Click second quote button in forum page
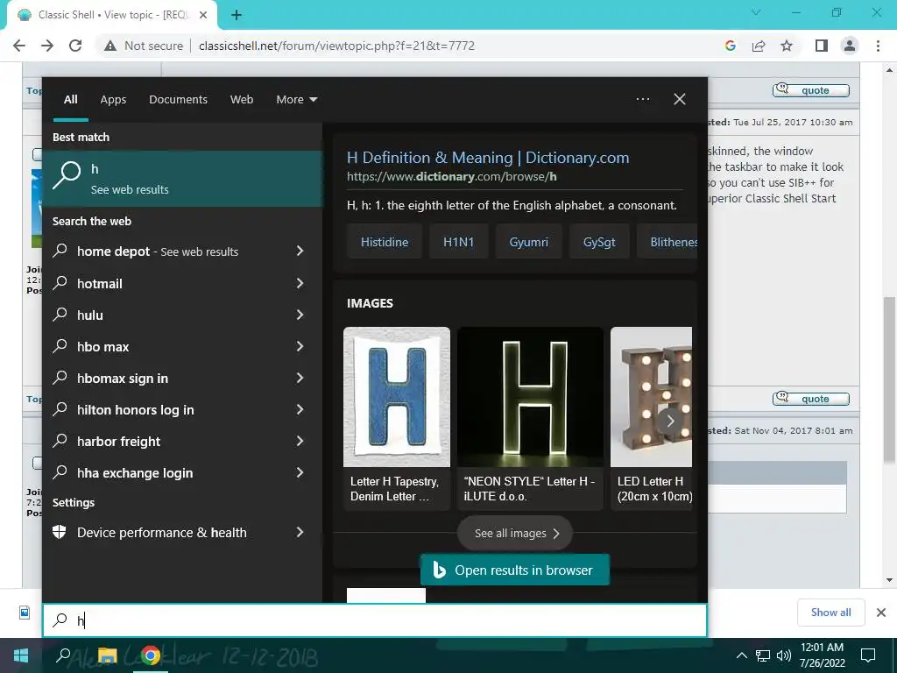Viewport: 897px width, 673px height. click(x=810, y=399)
